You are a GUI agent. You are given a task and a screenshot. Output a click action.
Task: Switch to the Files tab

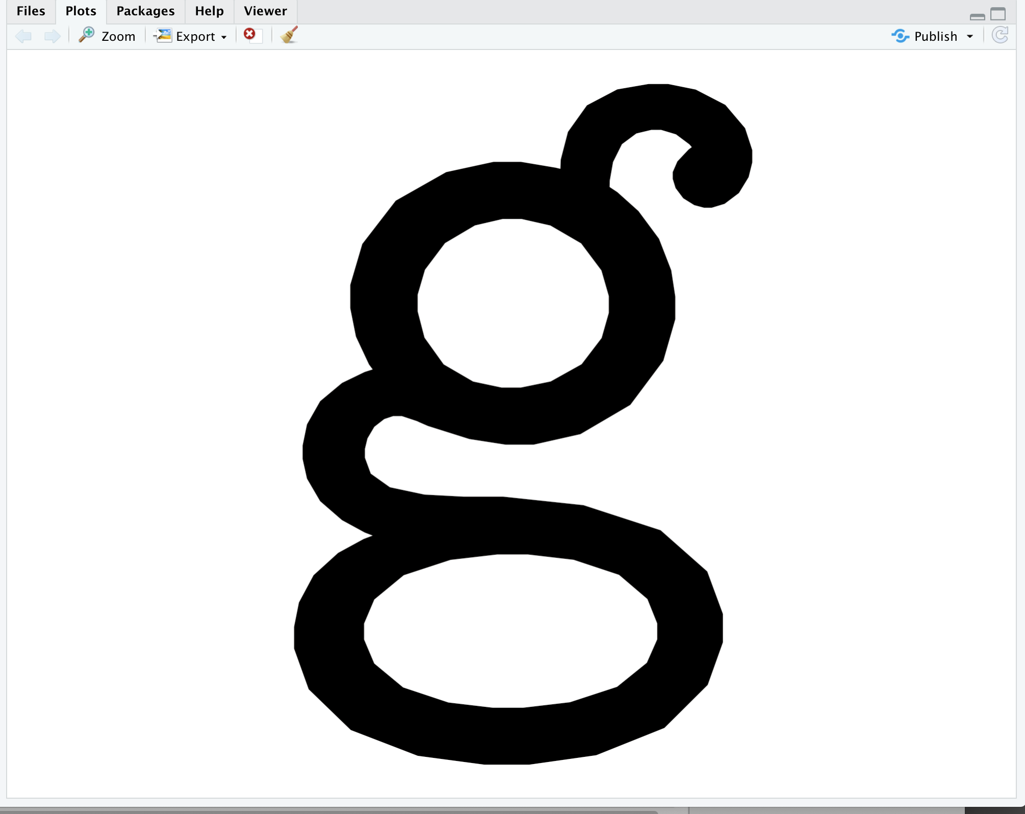[x=31, y=11]
